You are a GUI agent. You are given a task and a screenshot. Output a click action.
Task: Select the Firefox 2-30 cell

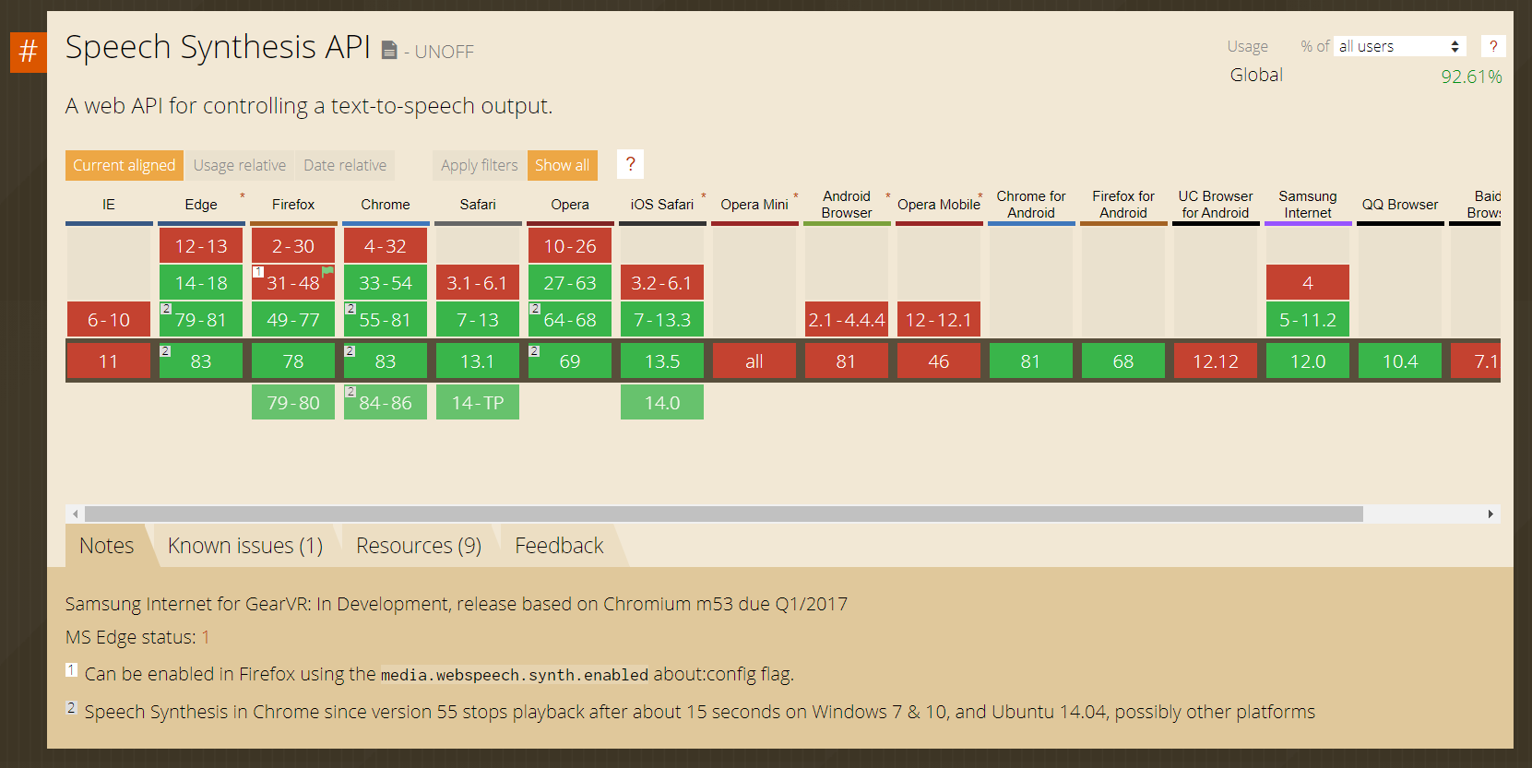[x=293, y=245]
